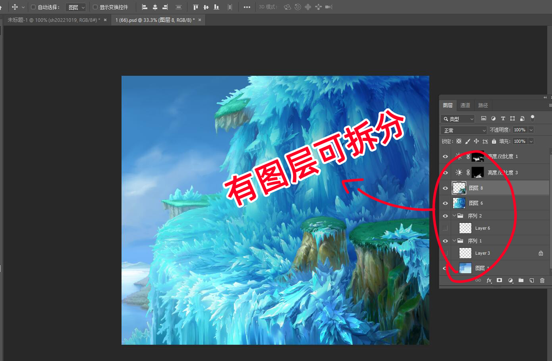Open the 不透明度 slider arrow
Screen dimensions: 552x361
point(531,130)
